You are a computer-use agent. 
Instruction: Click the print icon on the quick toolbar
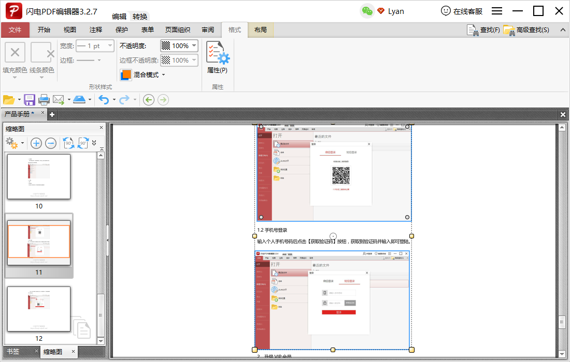pos(45,99)
